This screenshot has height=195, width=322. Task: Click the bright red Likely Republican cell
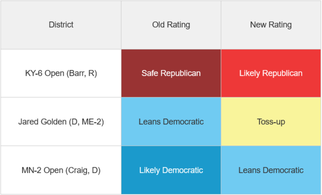point(271,73)
